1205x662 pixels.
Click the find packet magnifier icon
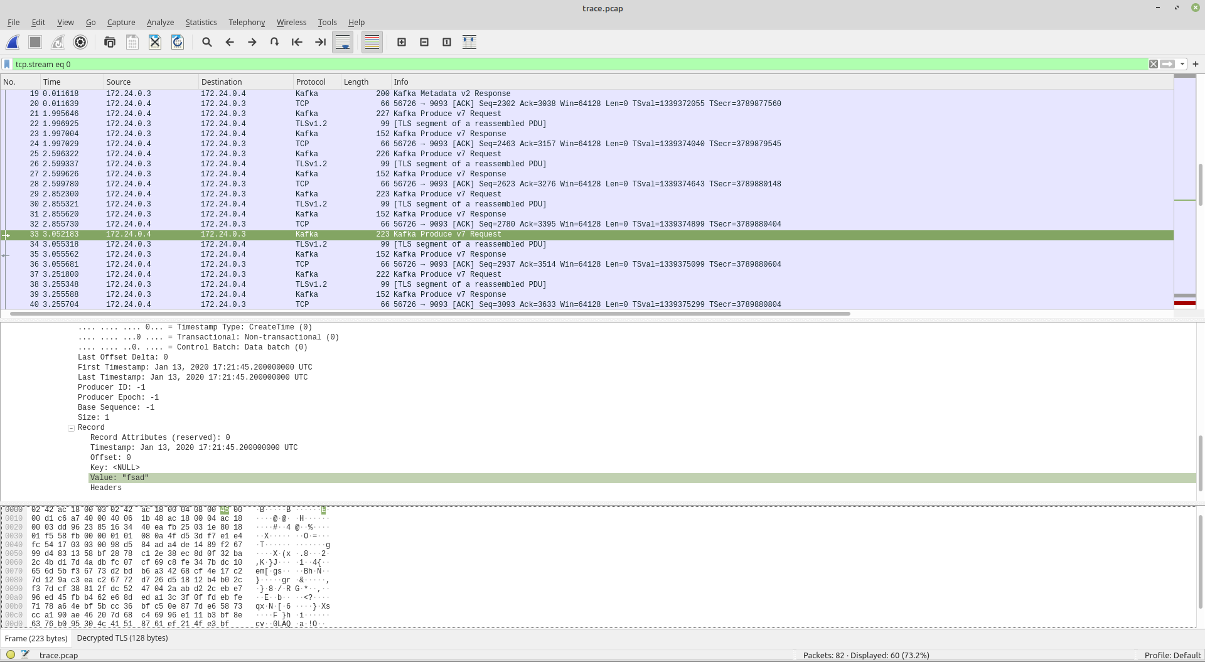[x=206, y=42]
